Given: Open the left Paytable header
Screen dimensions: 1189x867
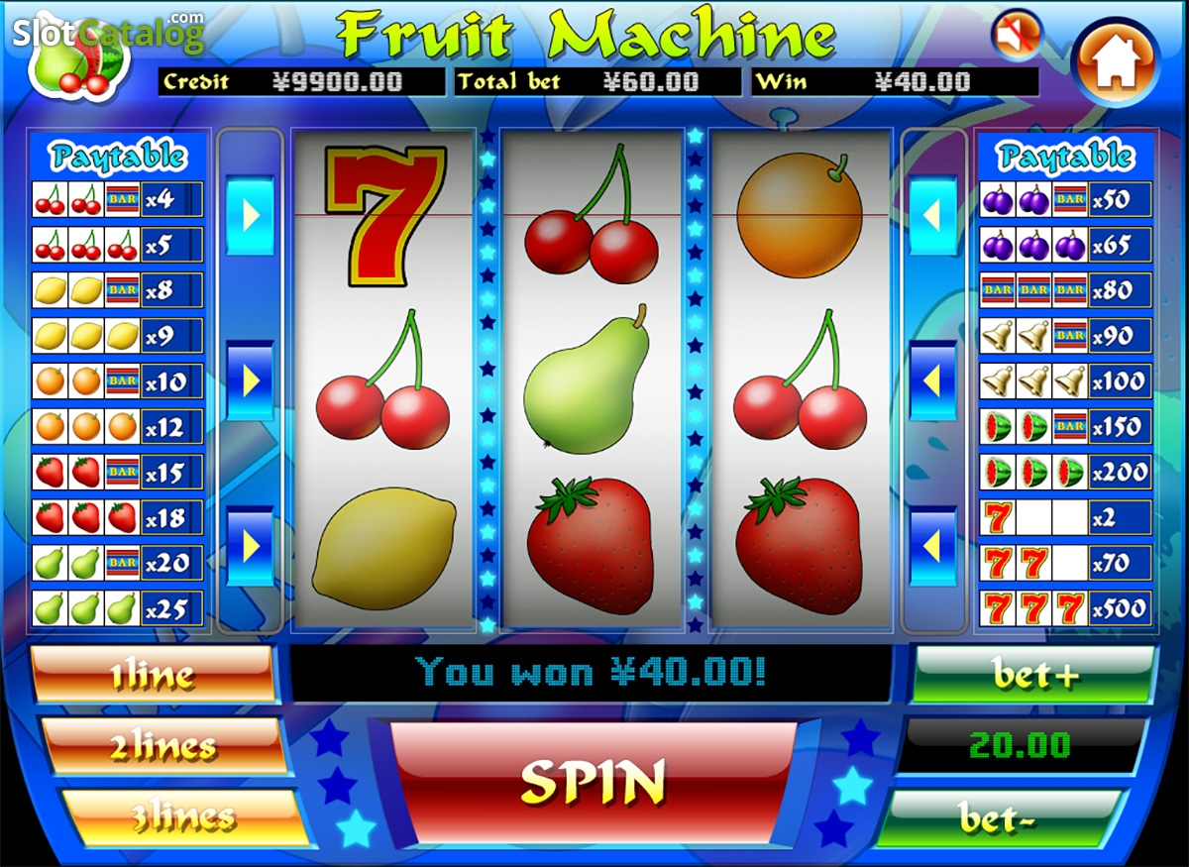Looking at the screenshot, I should click(x=118, y=156).
